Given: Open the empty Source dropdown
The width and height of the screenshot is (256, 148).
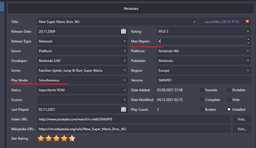Looking at the screenshot, I should pos(82,100).
